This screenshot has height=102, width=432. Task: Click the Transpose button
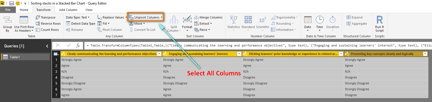pos(46,17)
